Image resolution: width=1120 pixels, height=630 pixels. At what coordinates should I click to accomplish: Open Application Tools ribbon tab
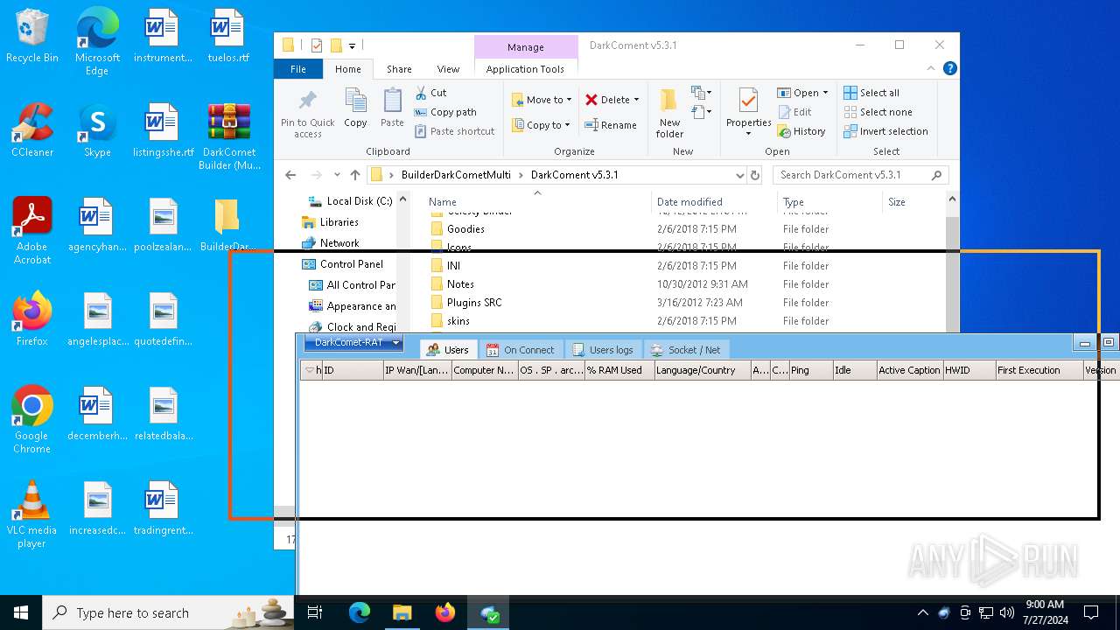(x=525, y=69)
